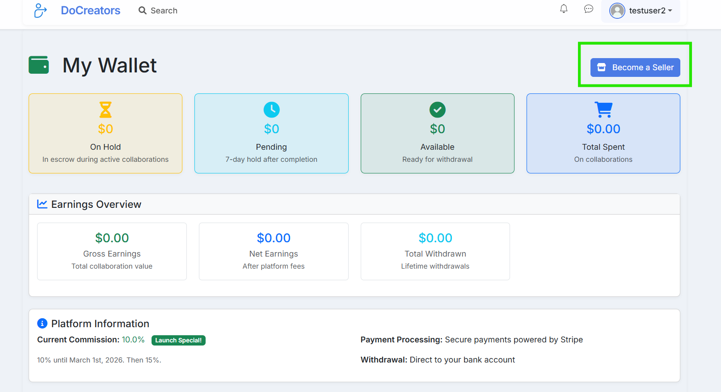This screenshot has height=392, width=721.
Task: Click the $0 amount on Available card
Action: (438, 129)
